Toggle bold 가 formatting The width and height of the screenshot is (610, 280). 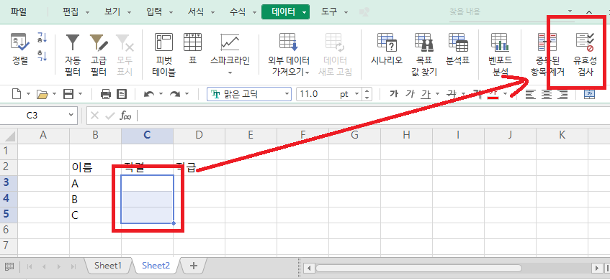[x=394, y=94]
